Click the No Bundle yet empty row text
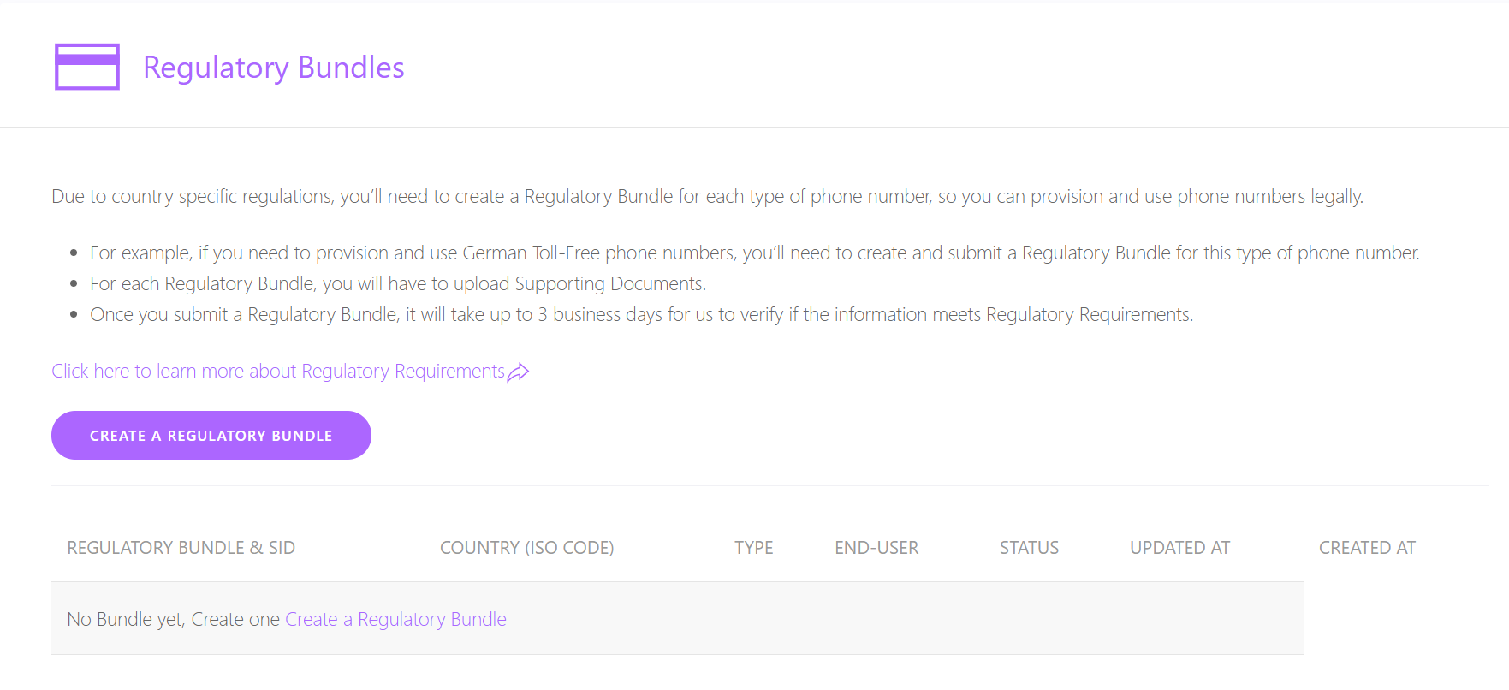 pyautogui.click(x=174, y=619)
